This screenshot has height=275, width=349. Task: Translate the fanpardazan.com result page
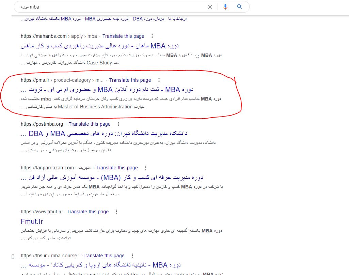pyautogui.click(x=117, y=168)
